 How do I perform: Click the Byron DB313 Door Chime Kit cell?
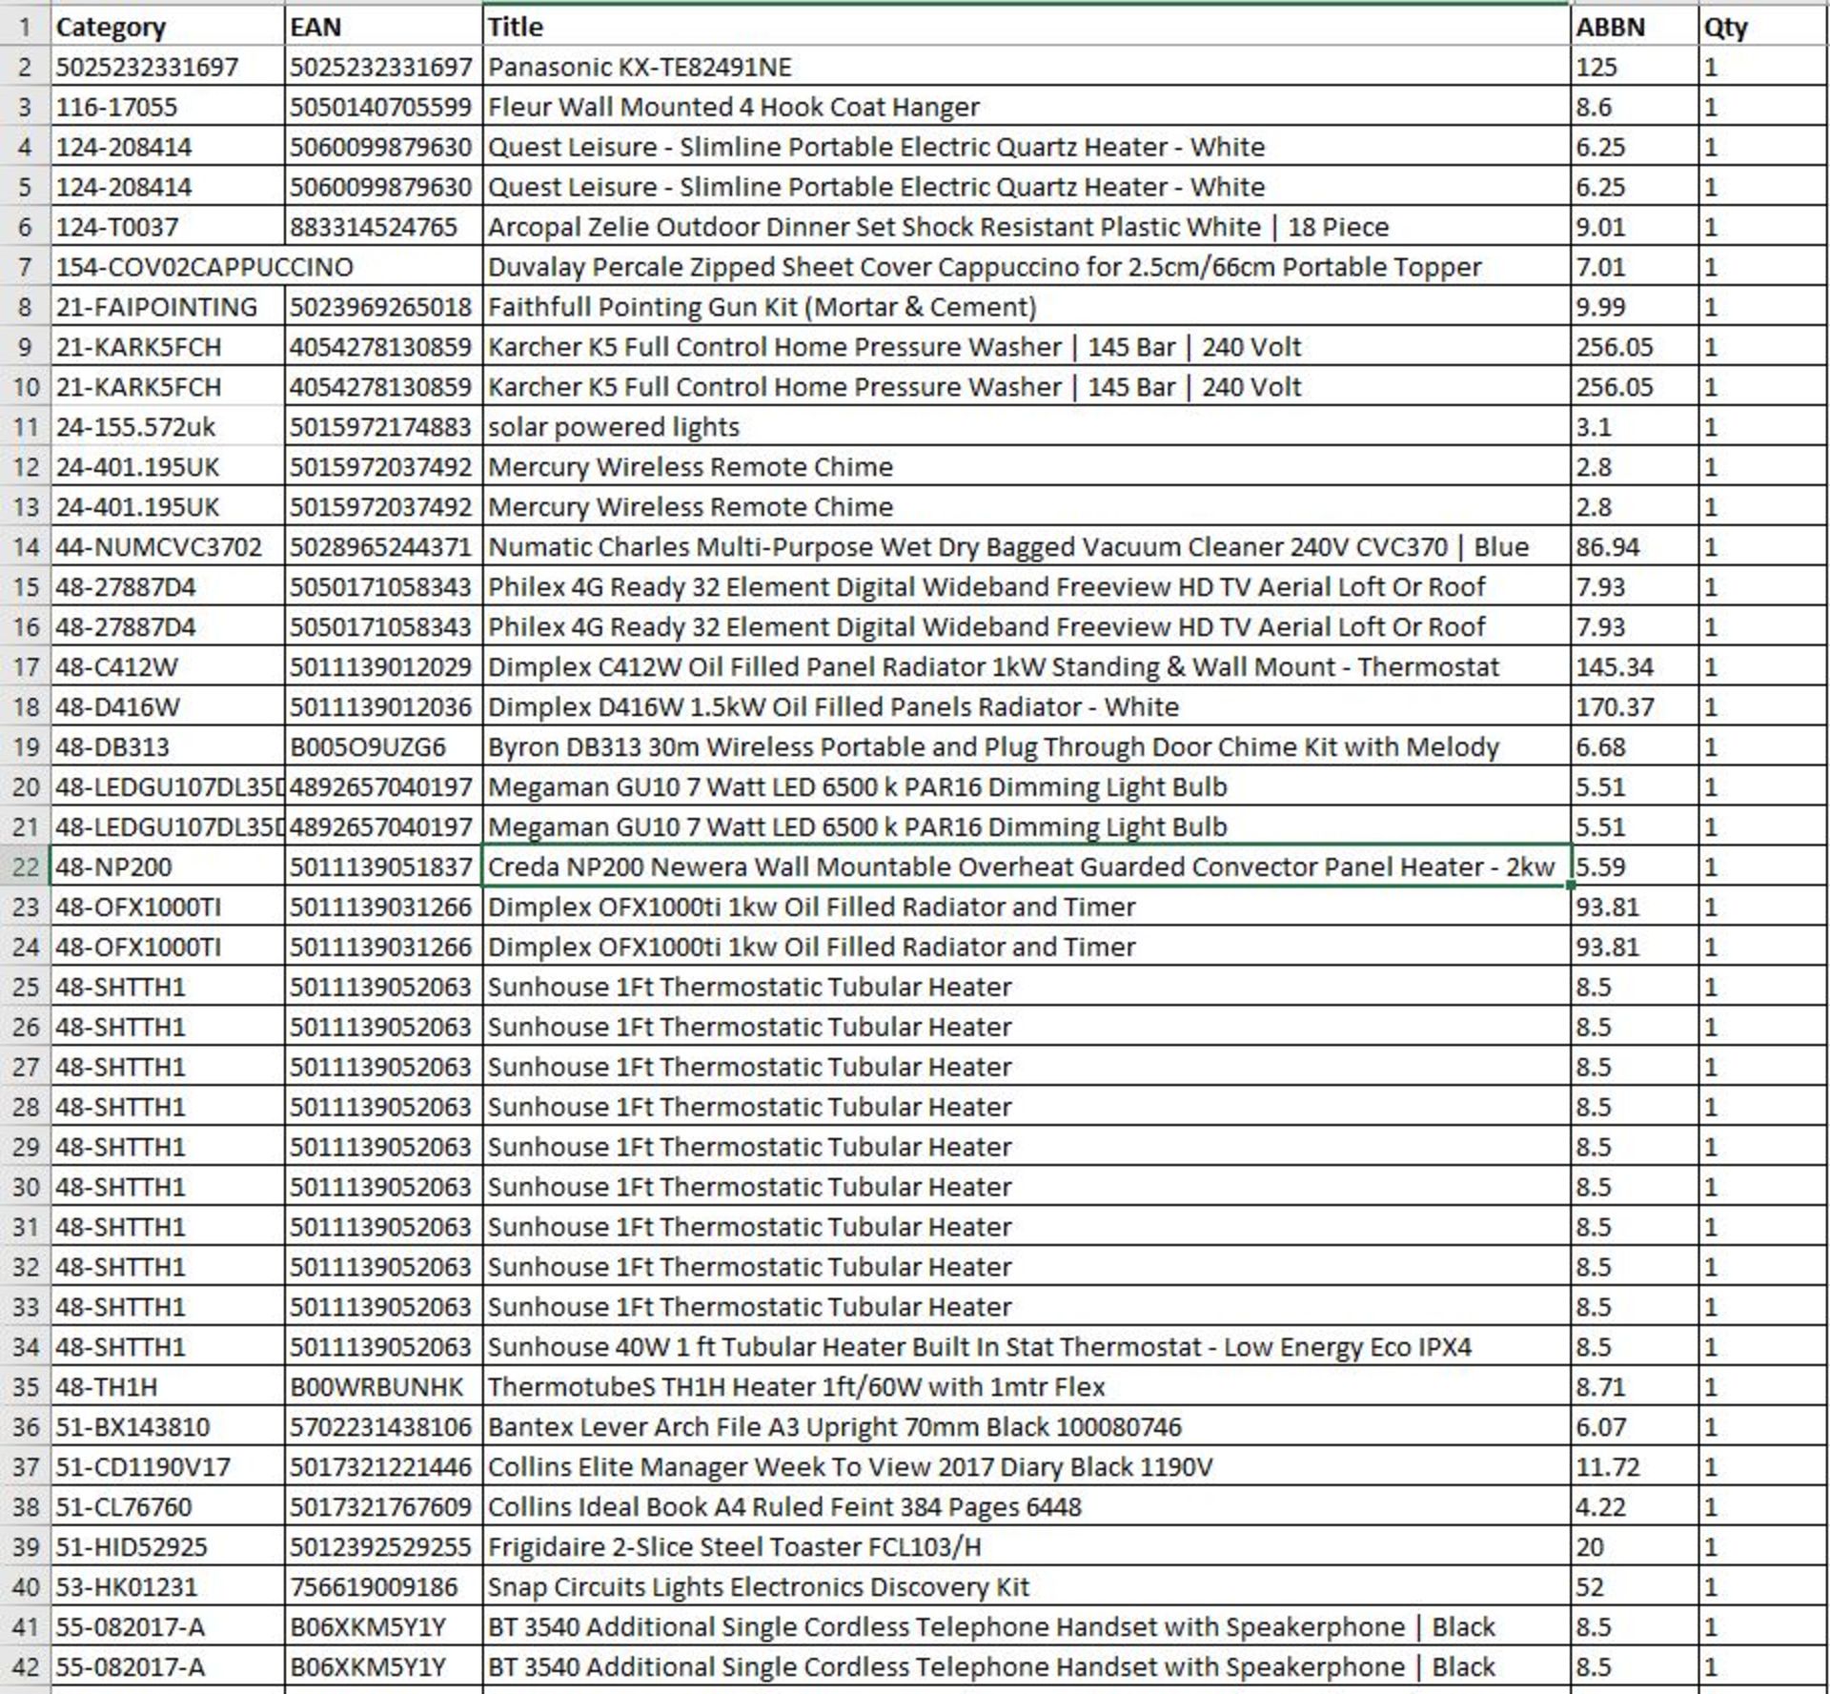pos(1027,747)
